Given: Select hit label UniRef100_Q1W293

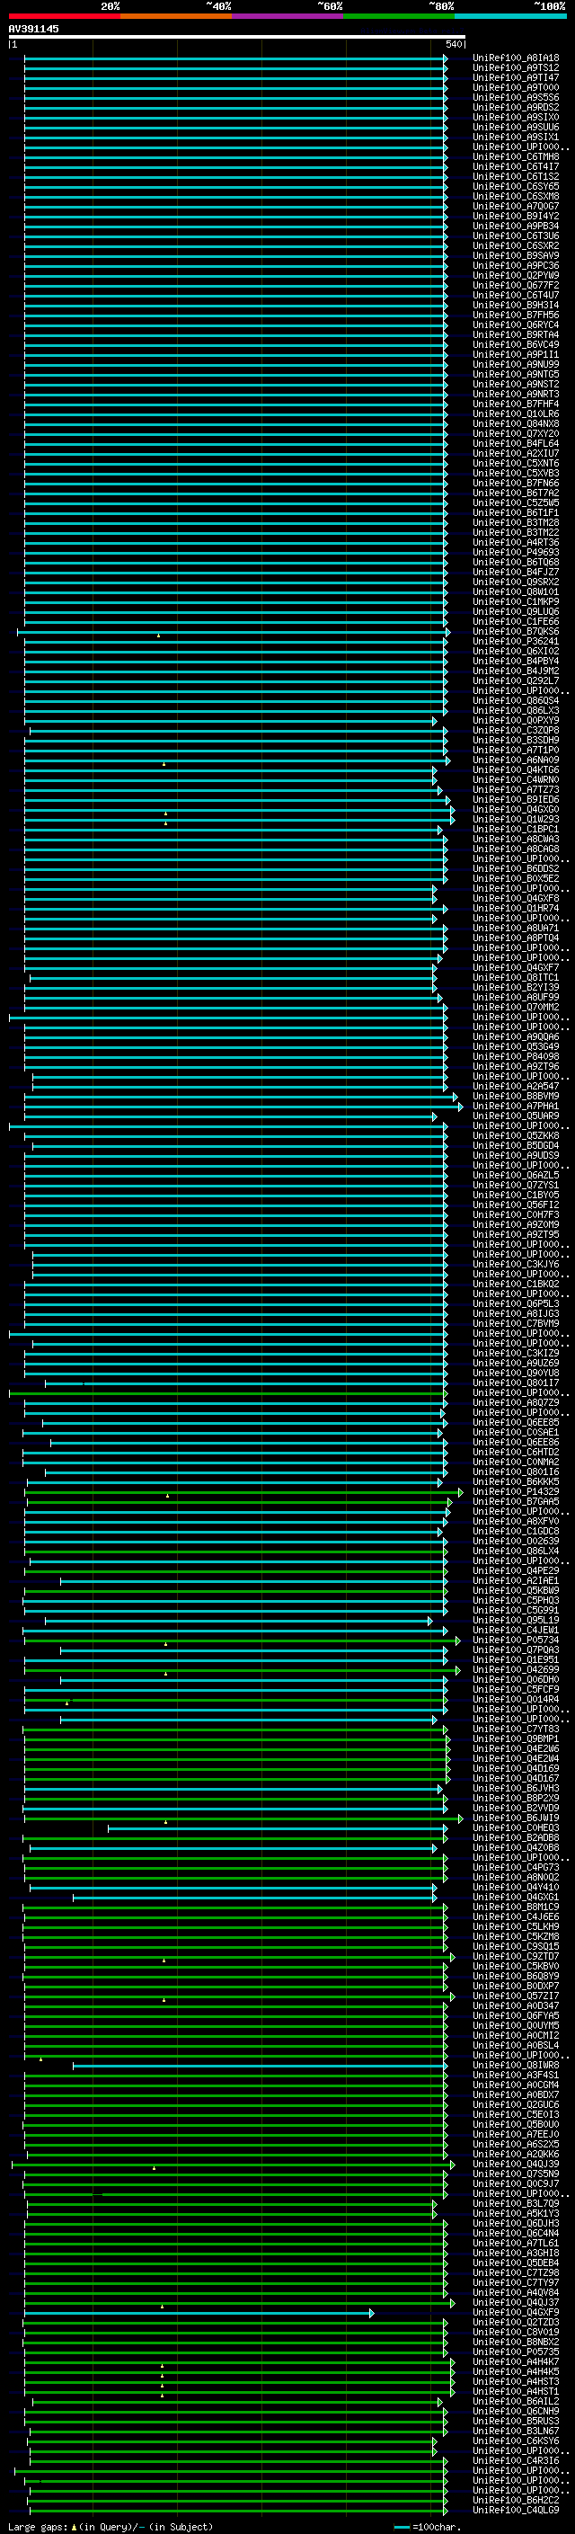Looking at the screenshot, I should click(x=516, y=820).
